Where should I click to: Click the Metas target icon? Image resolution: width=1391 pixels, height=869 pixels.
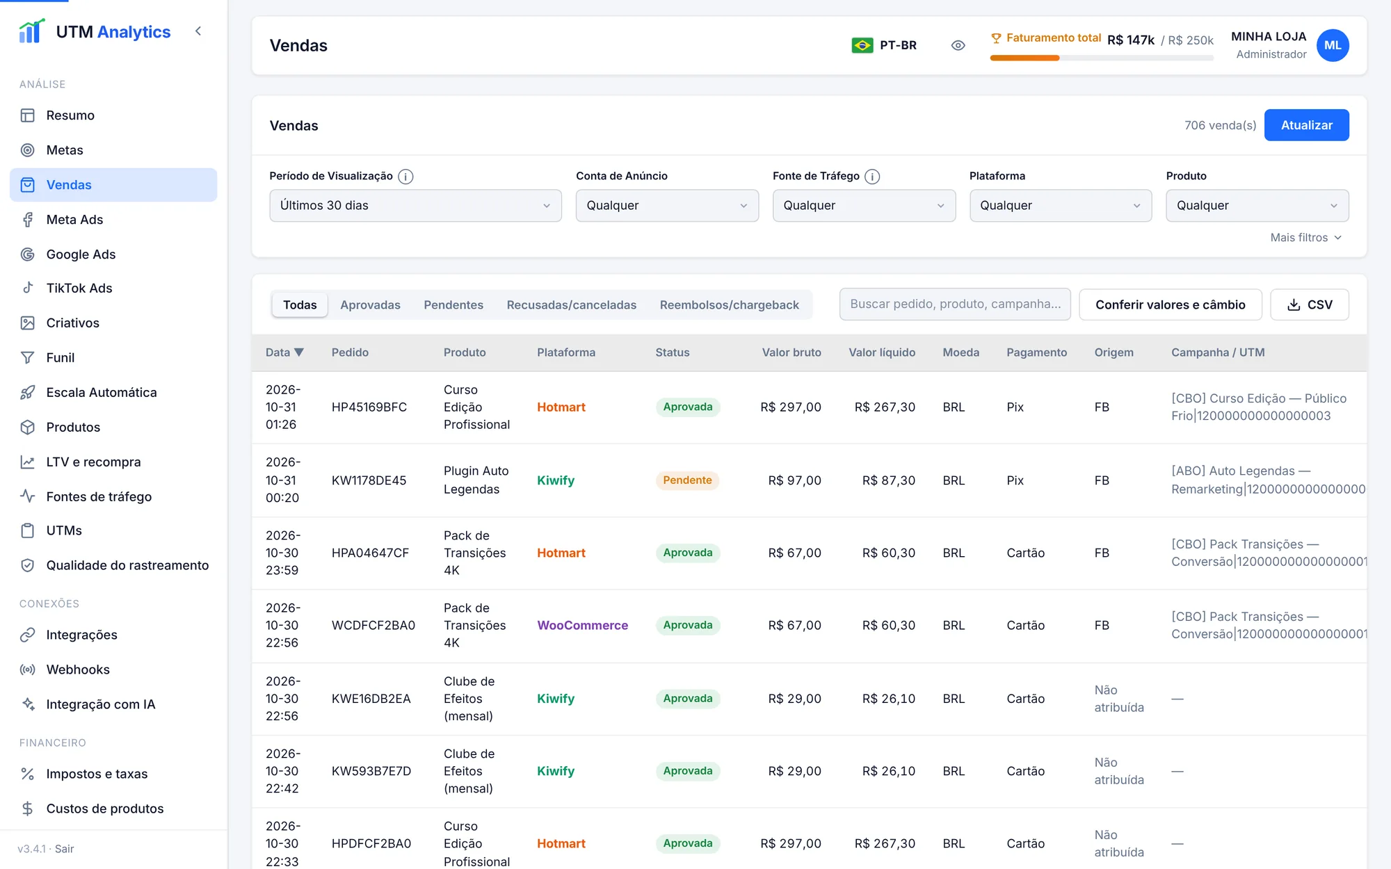point(28,150)
